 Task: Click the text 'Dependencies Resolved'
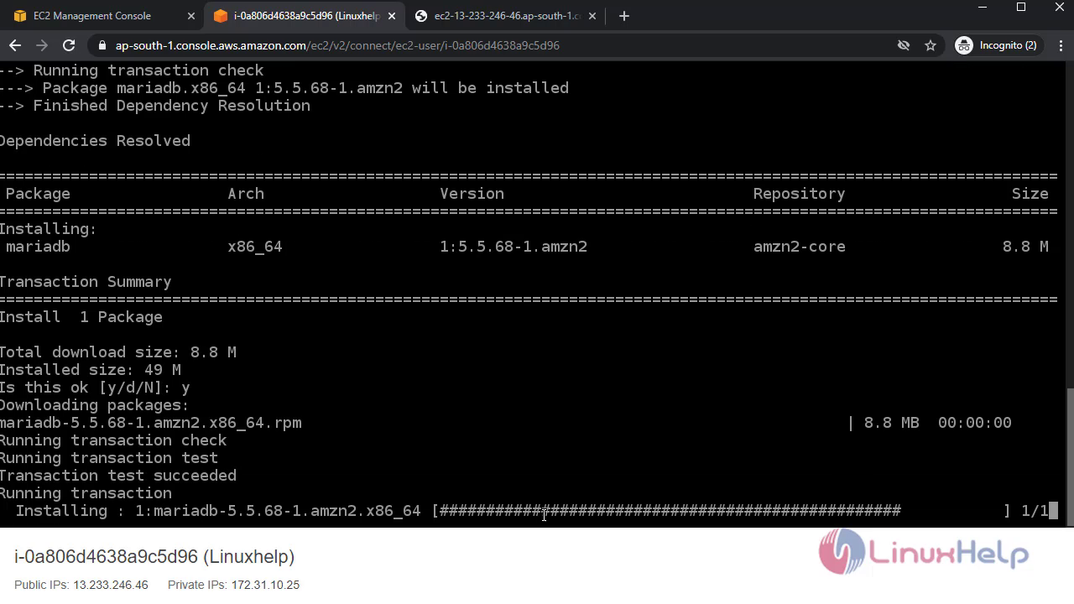tap(95, 140)
